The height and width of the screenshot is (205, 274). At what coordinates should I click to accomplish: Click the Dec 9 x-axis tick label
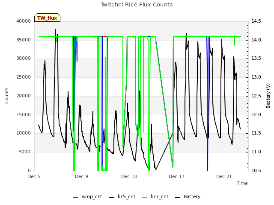(x=81, y=176)
